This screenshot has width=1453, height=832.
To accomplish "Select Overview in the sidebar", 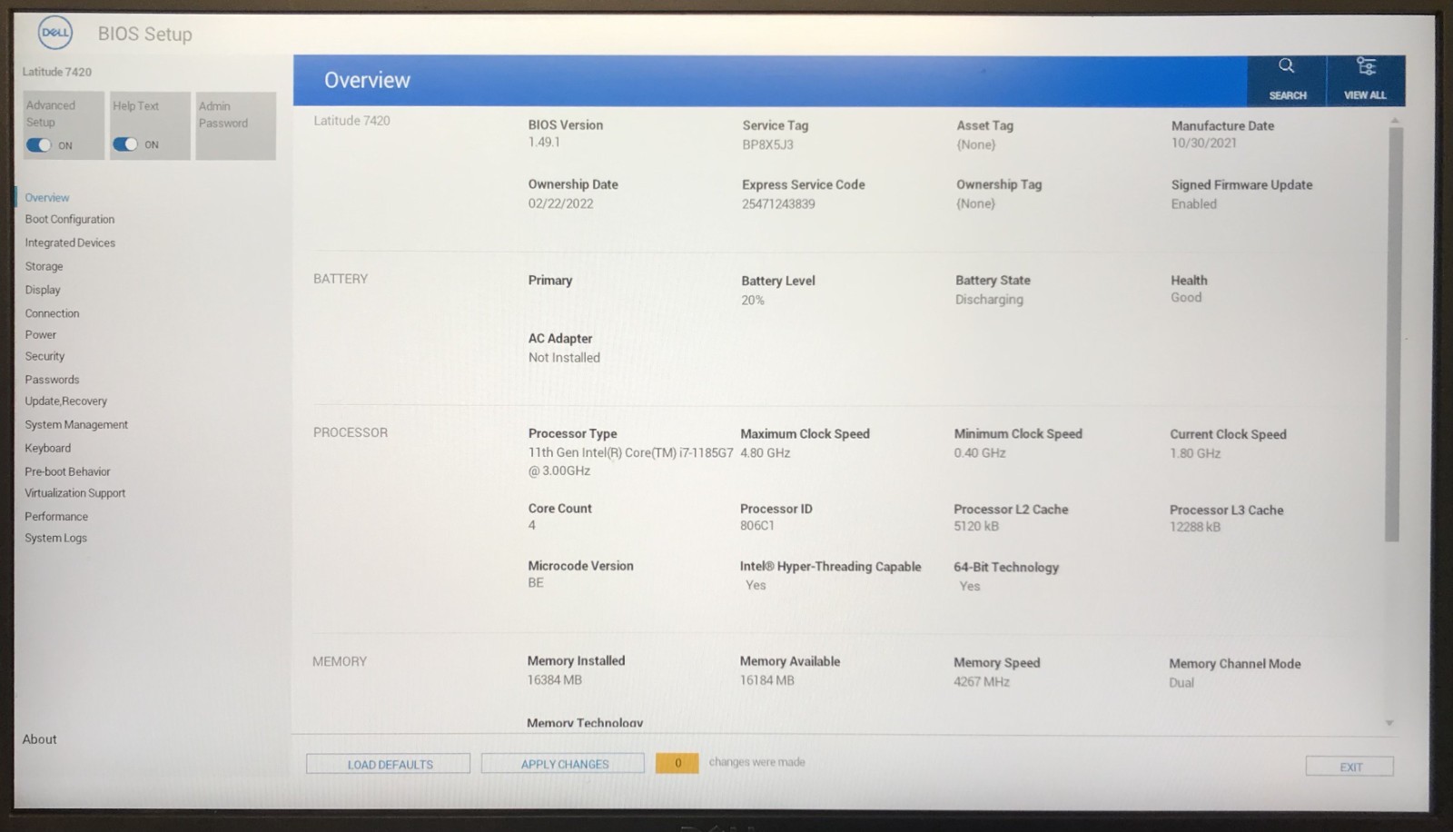I will tap(47, 197).
